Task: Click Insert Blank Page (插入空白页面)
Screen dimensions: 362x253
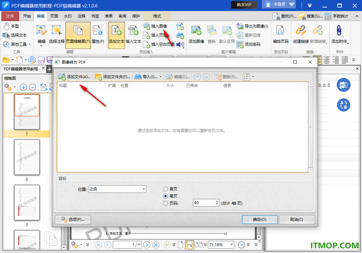Action: [159, 44]
